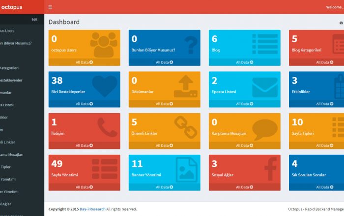Screen dimensions: 344x216
Task: Click the question mark icon on Bunları Biliyor Musunuz card
Action: (190, 45)
